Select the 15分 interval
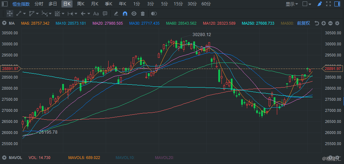 click(178, 4)
